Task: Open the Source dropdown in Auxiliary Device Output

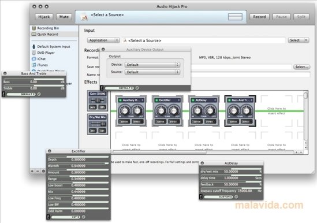Action: (x=152, y=72)
